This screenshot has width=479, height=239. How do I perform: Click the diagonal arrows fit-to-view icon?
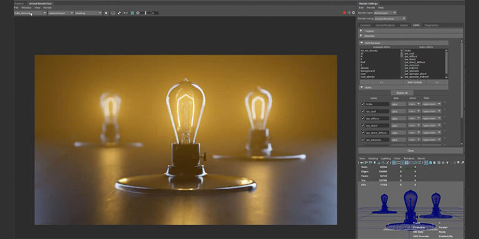pyautogui.click(x=119, y=13)
